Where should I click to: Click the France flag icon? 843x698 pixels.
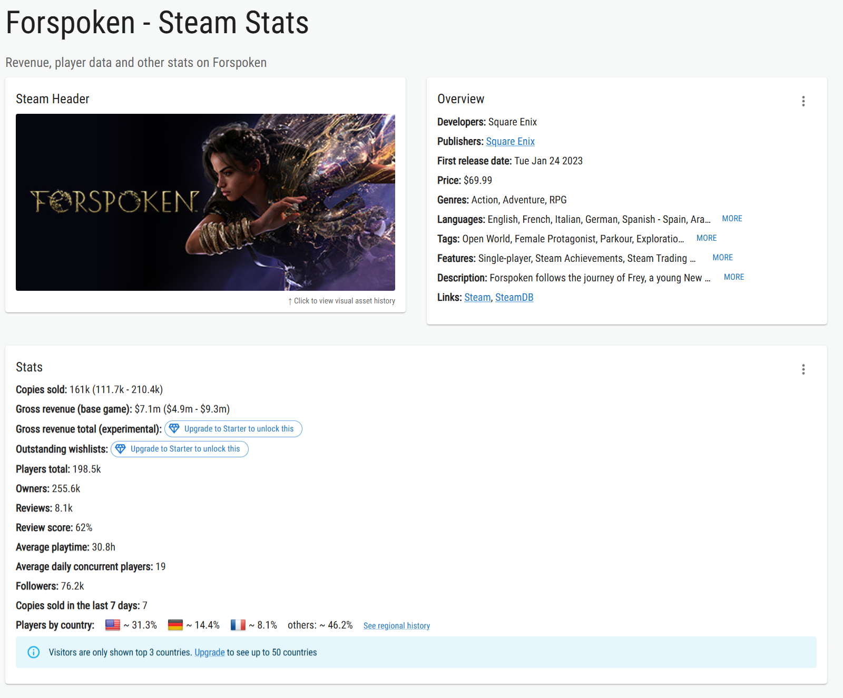click(238, 625)
